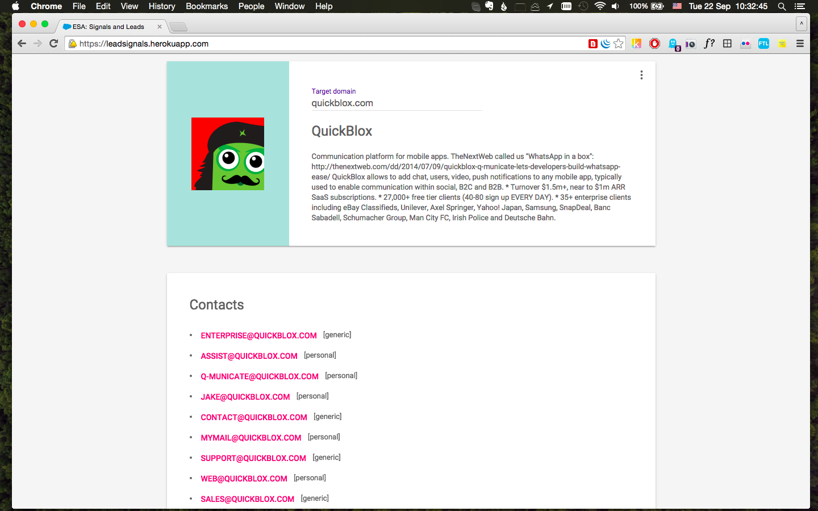Open the History menu
The width and height of the screenshot is (818, 511).
pyautogui.click(x=162, y=6)
